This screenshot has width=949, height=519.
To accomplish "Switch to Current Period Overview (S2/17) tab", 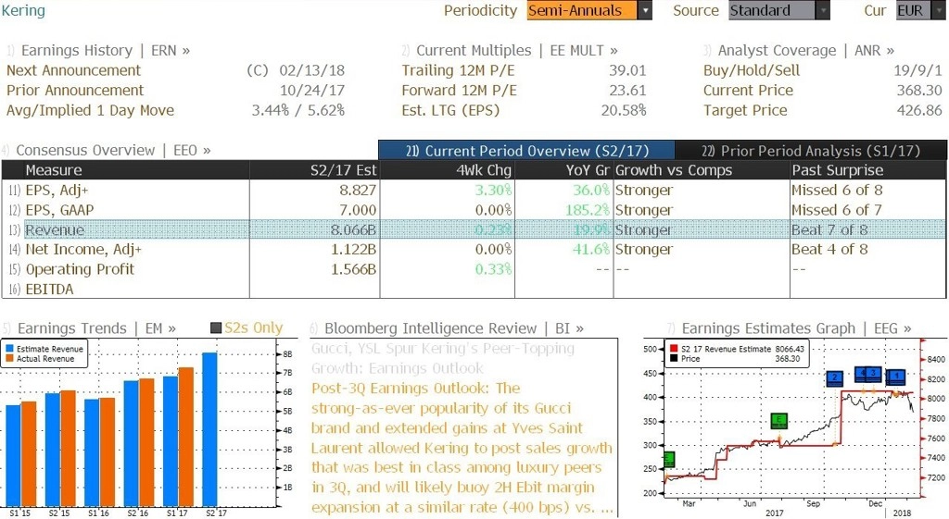I will click(526, 151).
